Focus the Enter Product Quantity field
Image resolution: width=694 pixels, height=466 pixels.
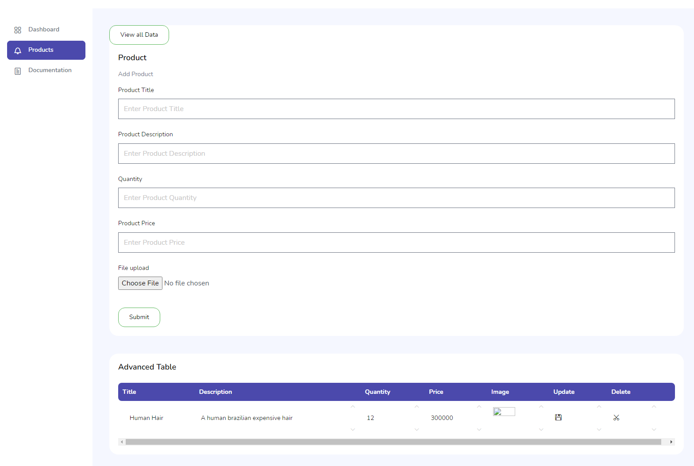(396, 198)
